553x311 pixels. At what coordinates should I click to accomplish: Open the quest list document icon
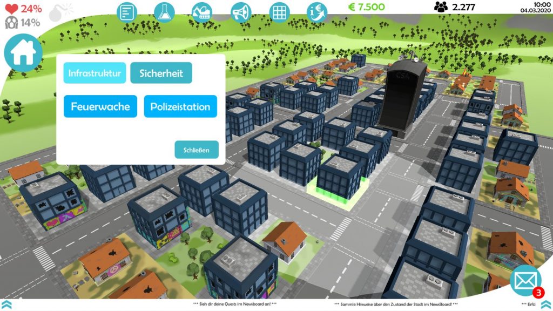(x=127, y=12)
